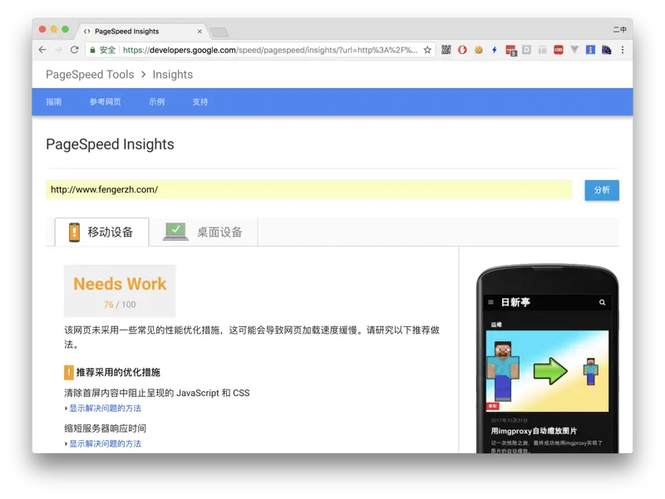Click the browser address bar URL
Image resolution: width=665 pixels, height=499 pixels.
tap(269, 50)
